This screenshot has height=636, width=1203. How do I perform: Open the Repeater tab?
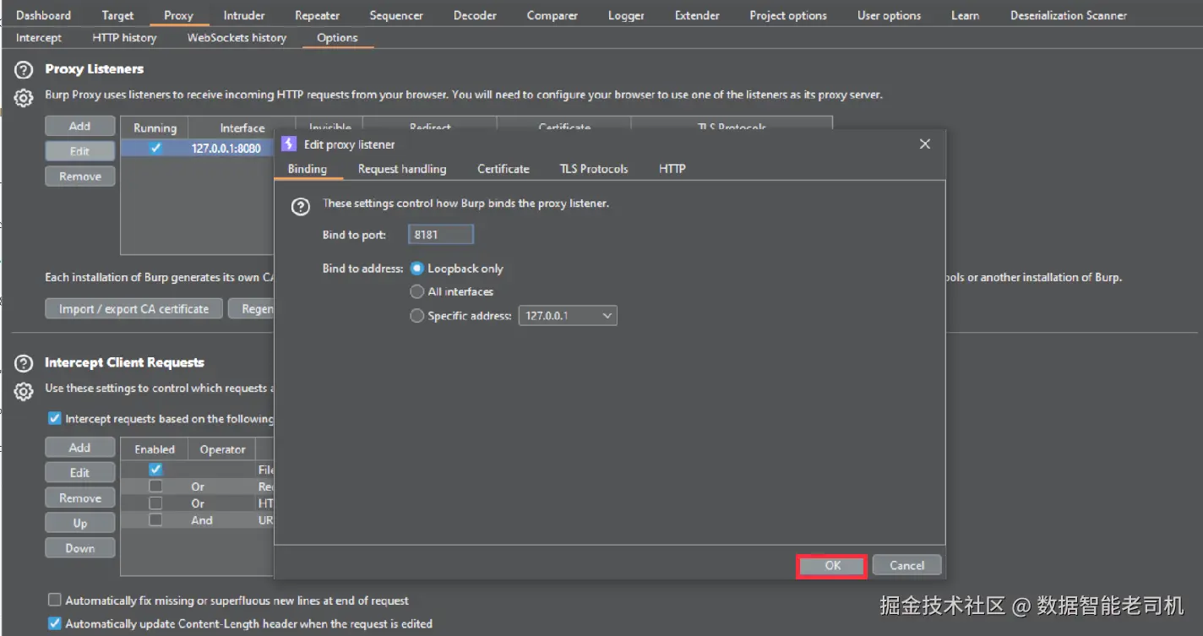[318, 15]
